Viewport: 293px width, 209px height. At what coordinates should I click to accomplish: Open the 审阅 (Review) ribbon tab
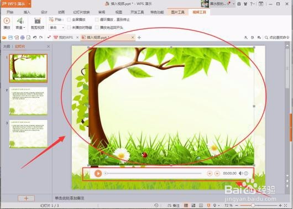(102, 12)
